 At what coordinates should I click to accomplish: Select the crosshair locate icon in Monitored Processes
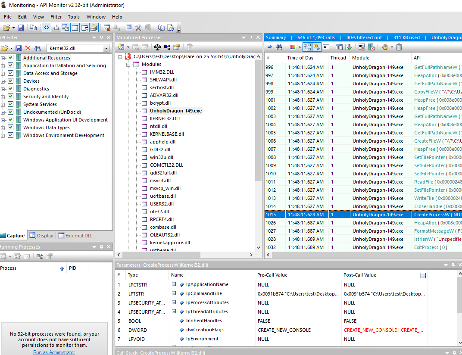157,47
